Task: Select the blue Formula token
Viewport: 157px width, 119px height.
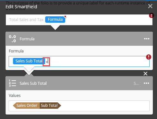Action: 55,20
